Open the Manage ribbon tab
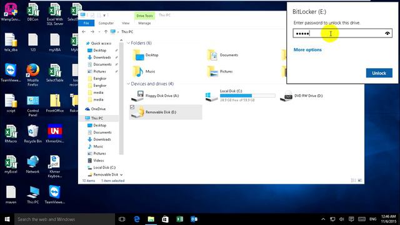The width and height of the screenshot is (400, 225). (144, 23)
